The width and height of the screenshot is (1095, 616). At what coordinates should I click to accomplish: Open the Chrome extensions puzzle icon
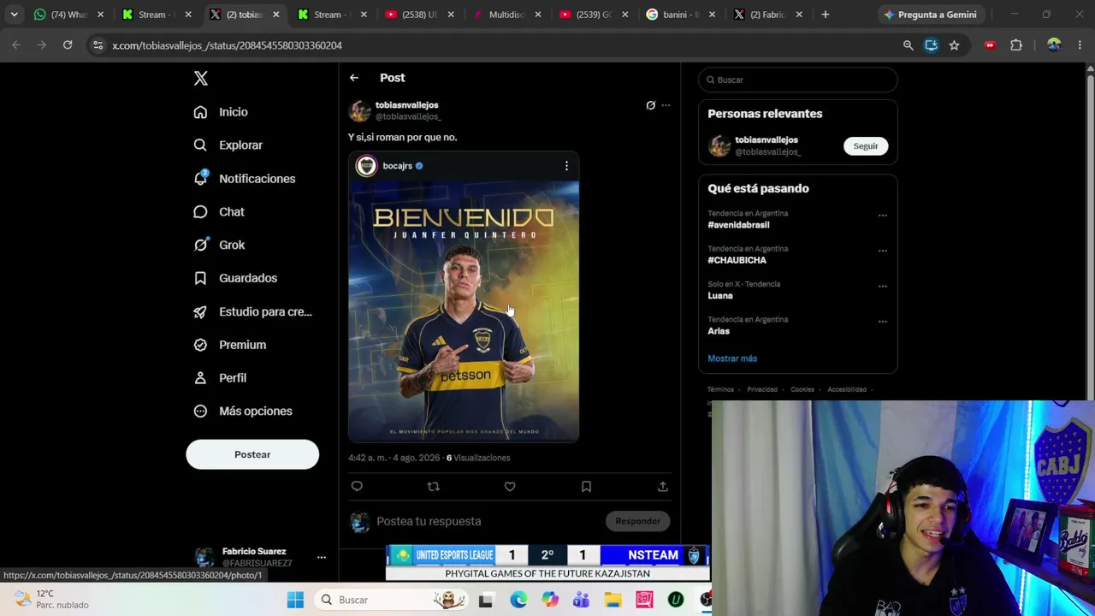coord(1016,45)
